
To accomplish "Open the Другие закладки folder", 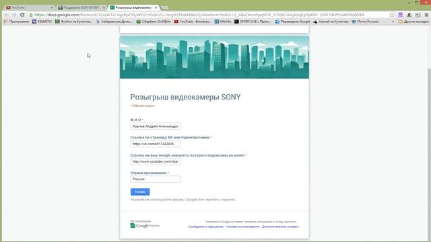I will (x=413, y=22).
